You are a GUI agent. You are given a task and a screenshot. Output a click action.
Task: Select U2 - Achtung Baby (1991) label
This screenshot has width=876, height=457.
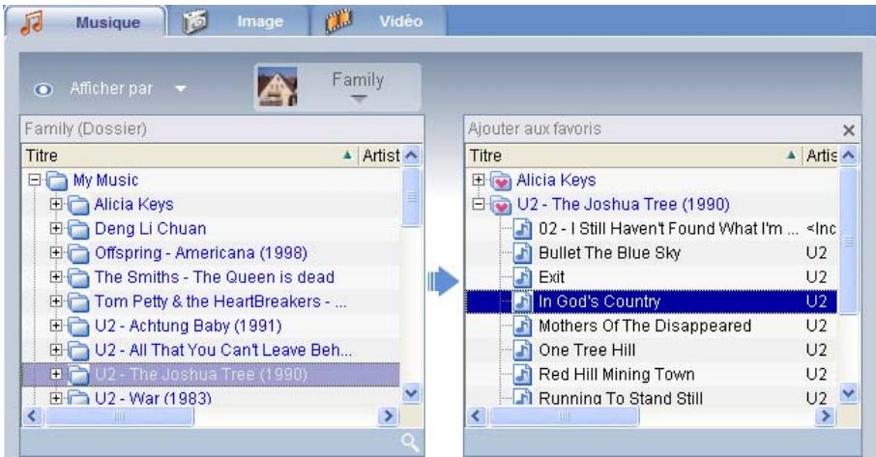(188, 326)
